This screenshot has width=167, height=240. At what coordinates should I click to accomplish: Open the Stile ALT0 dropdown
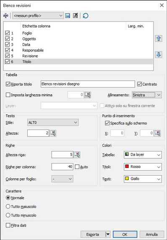click(53, 122)
